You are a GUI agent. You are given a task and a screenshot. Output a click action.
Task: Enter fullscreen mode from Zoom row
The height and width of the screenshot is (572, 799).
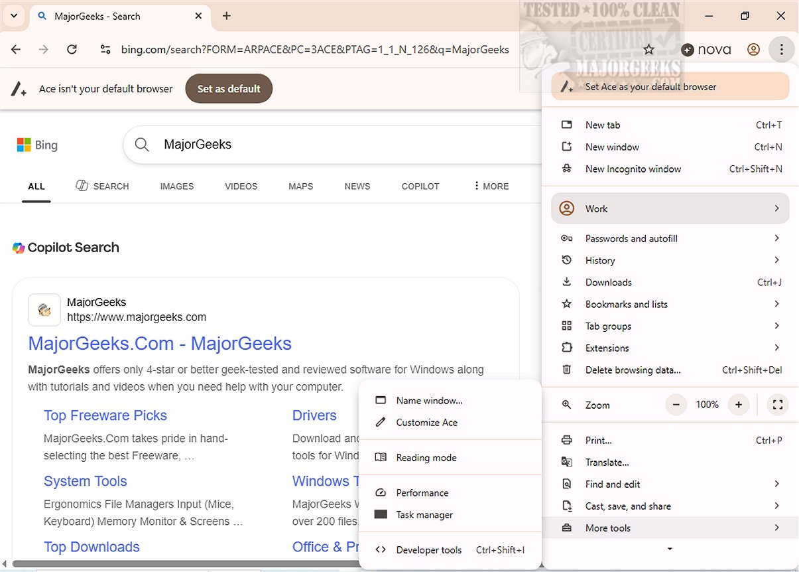pos(778,405)
